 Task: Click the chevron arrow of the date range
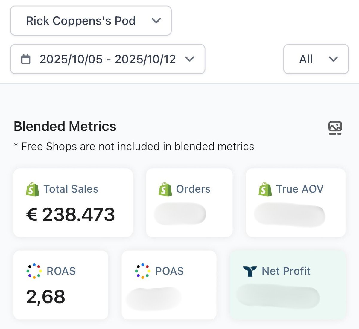click(190, 59)
